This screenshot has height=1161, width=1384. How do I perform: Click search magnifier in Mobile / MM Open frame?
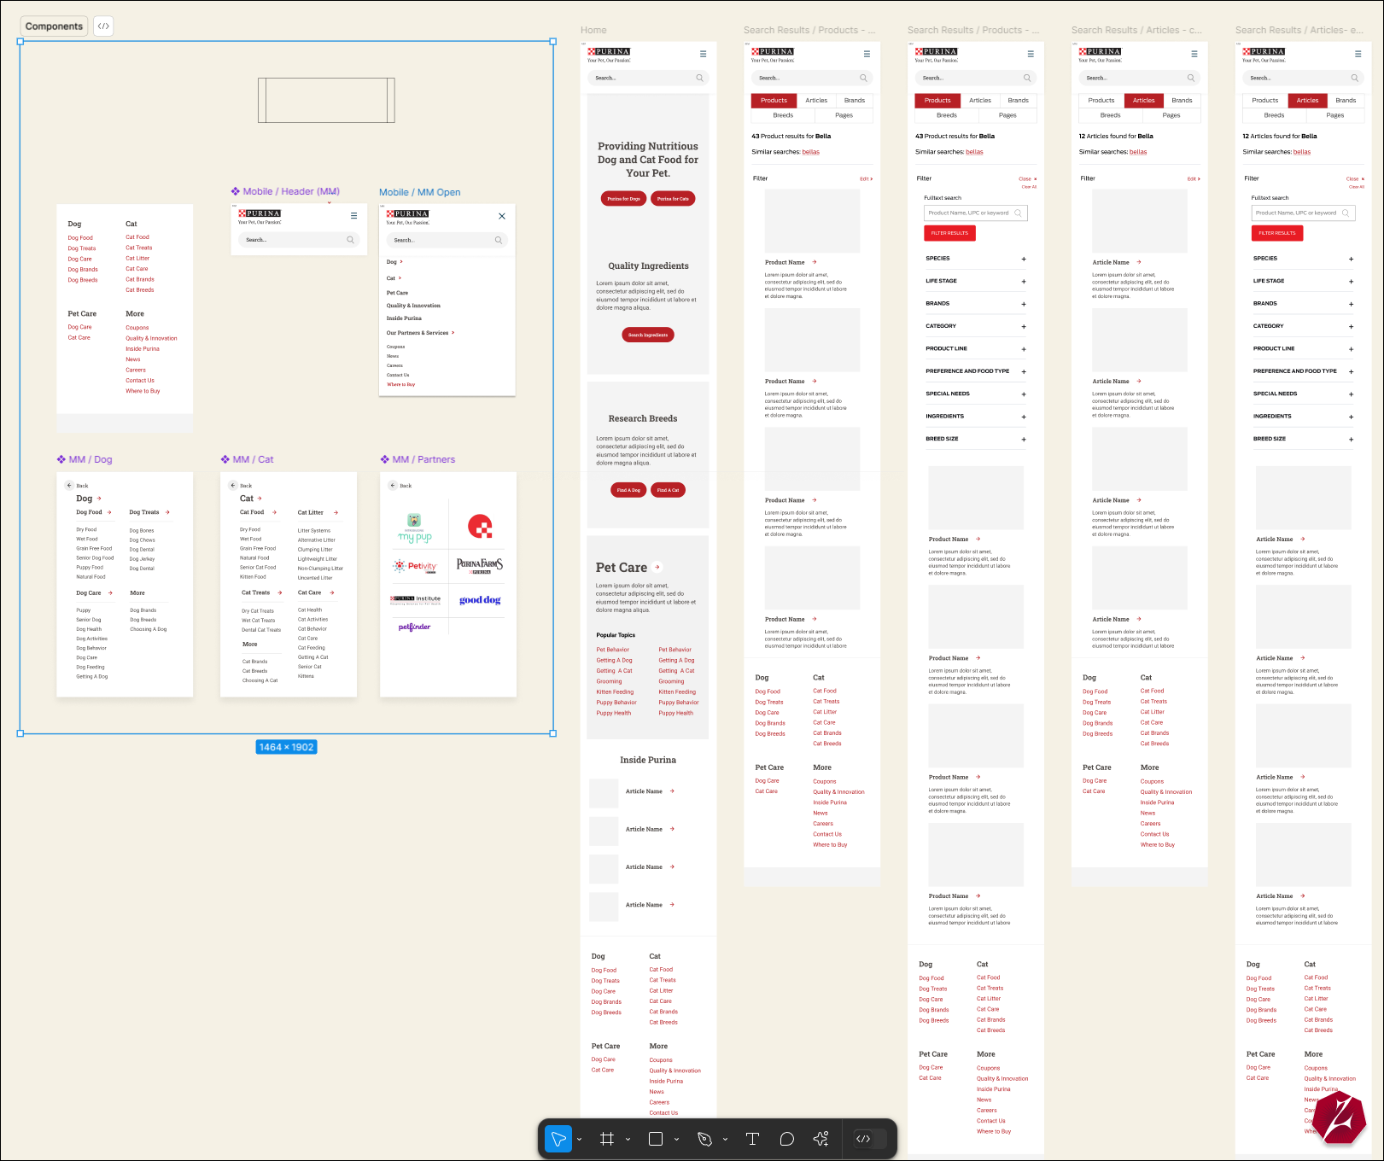pos(499,240)
